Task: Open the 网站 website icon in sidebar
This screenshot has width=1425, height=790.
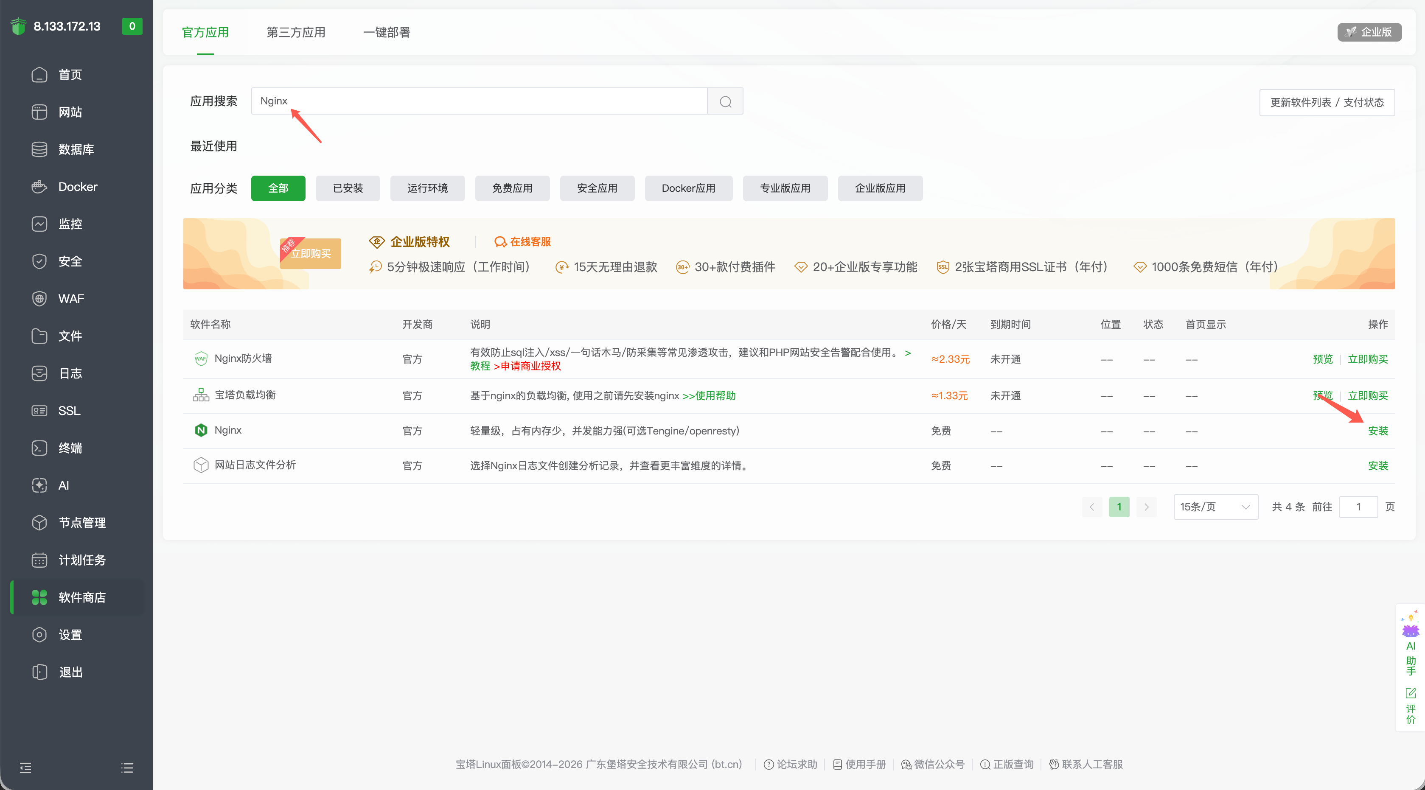Action: pos(39,112)
